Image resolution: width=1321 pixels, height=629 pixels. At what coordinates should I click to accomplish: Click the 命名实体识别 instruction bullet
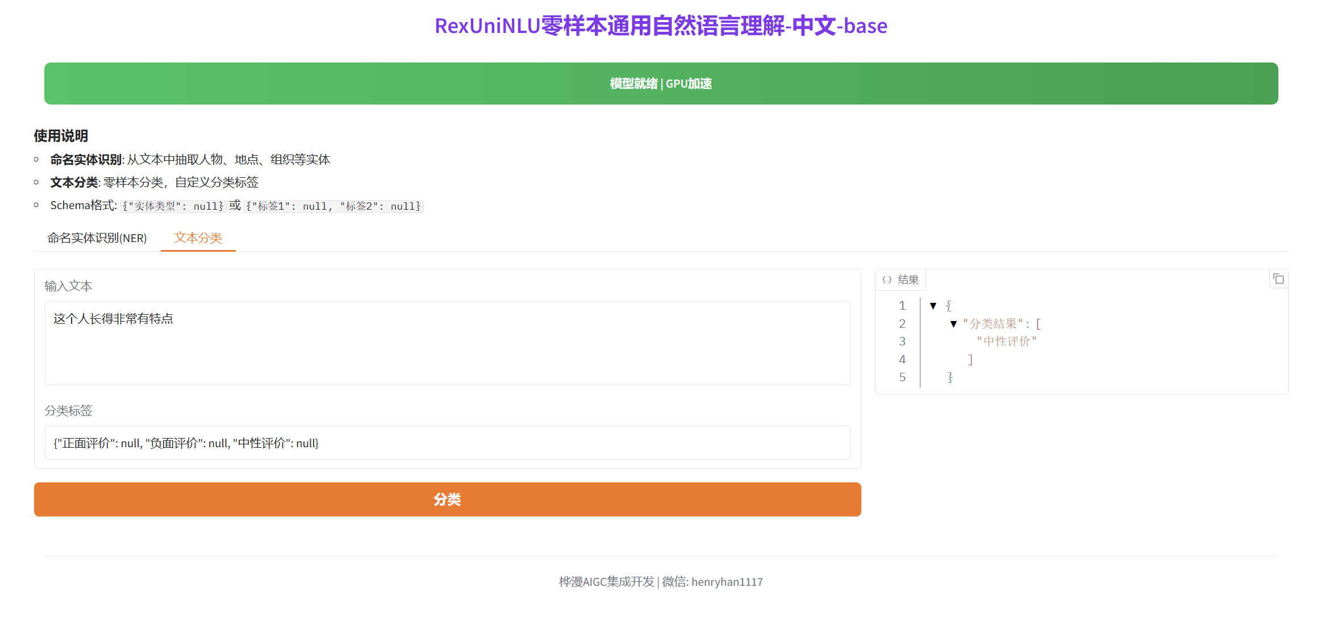pyautogui.click(x=190, y=160)
